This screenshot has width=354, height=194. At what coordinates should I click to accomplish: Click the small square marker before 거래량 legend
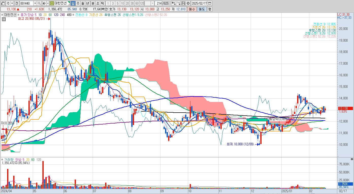click(3, 160)
